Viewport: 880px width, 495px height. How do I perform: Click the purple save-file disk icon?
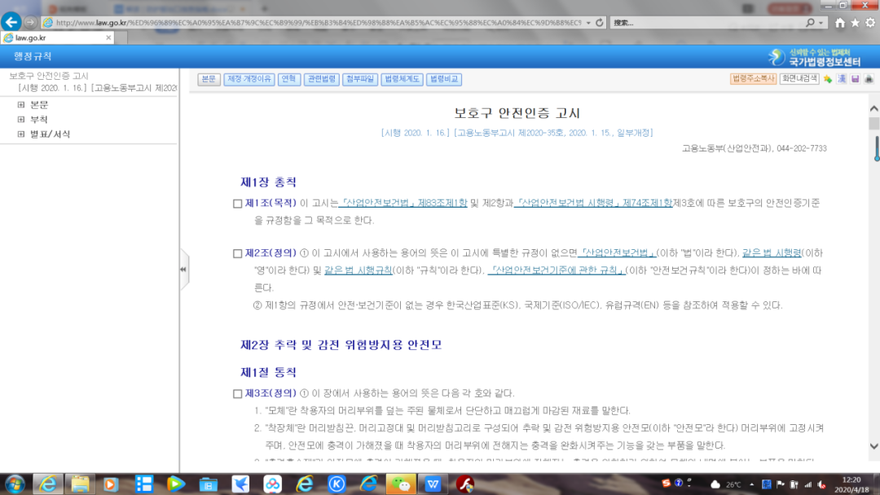(855, 79)
